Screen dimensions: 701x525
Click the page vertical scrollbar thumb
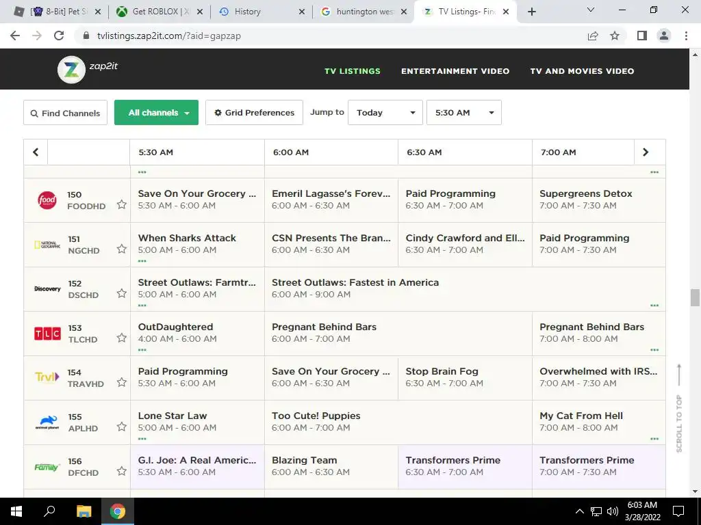coord(695,298)
